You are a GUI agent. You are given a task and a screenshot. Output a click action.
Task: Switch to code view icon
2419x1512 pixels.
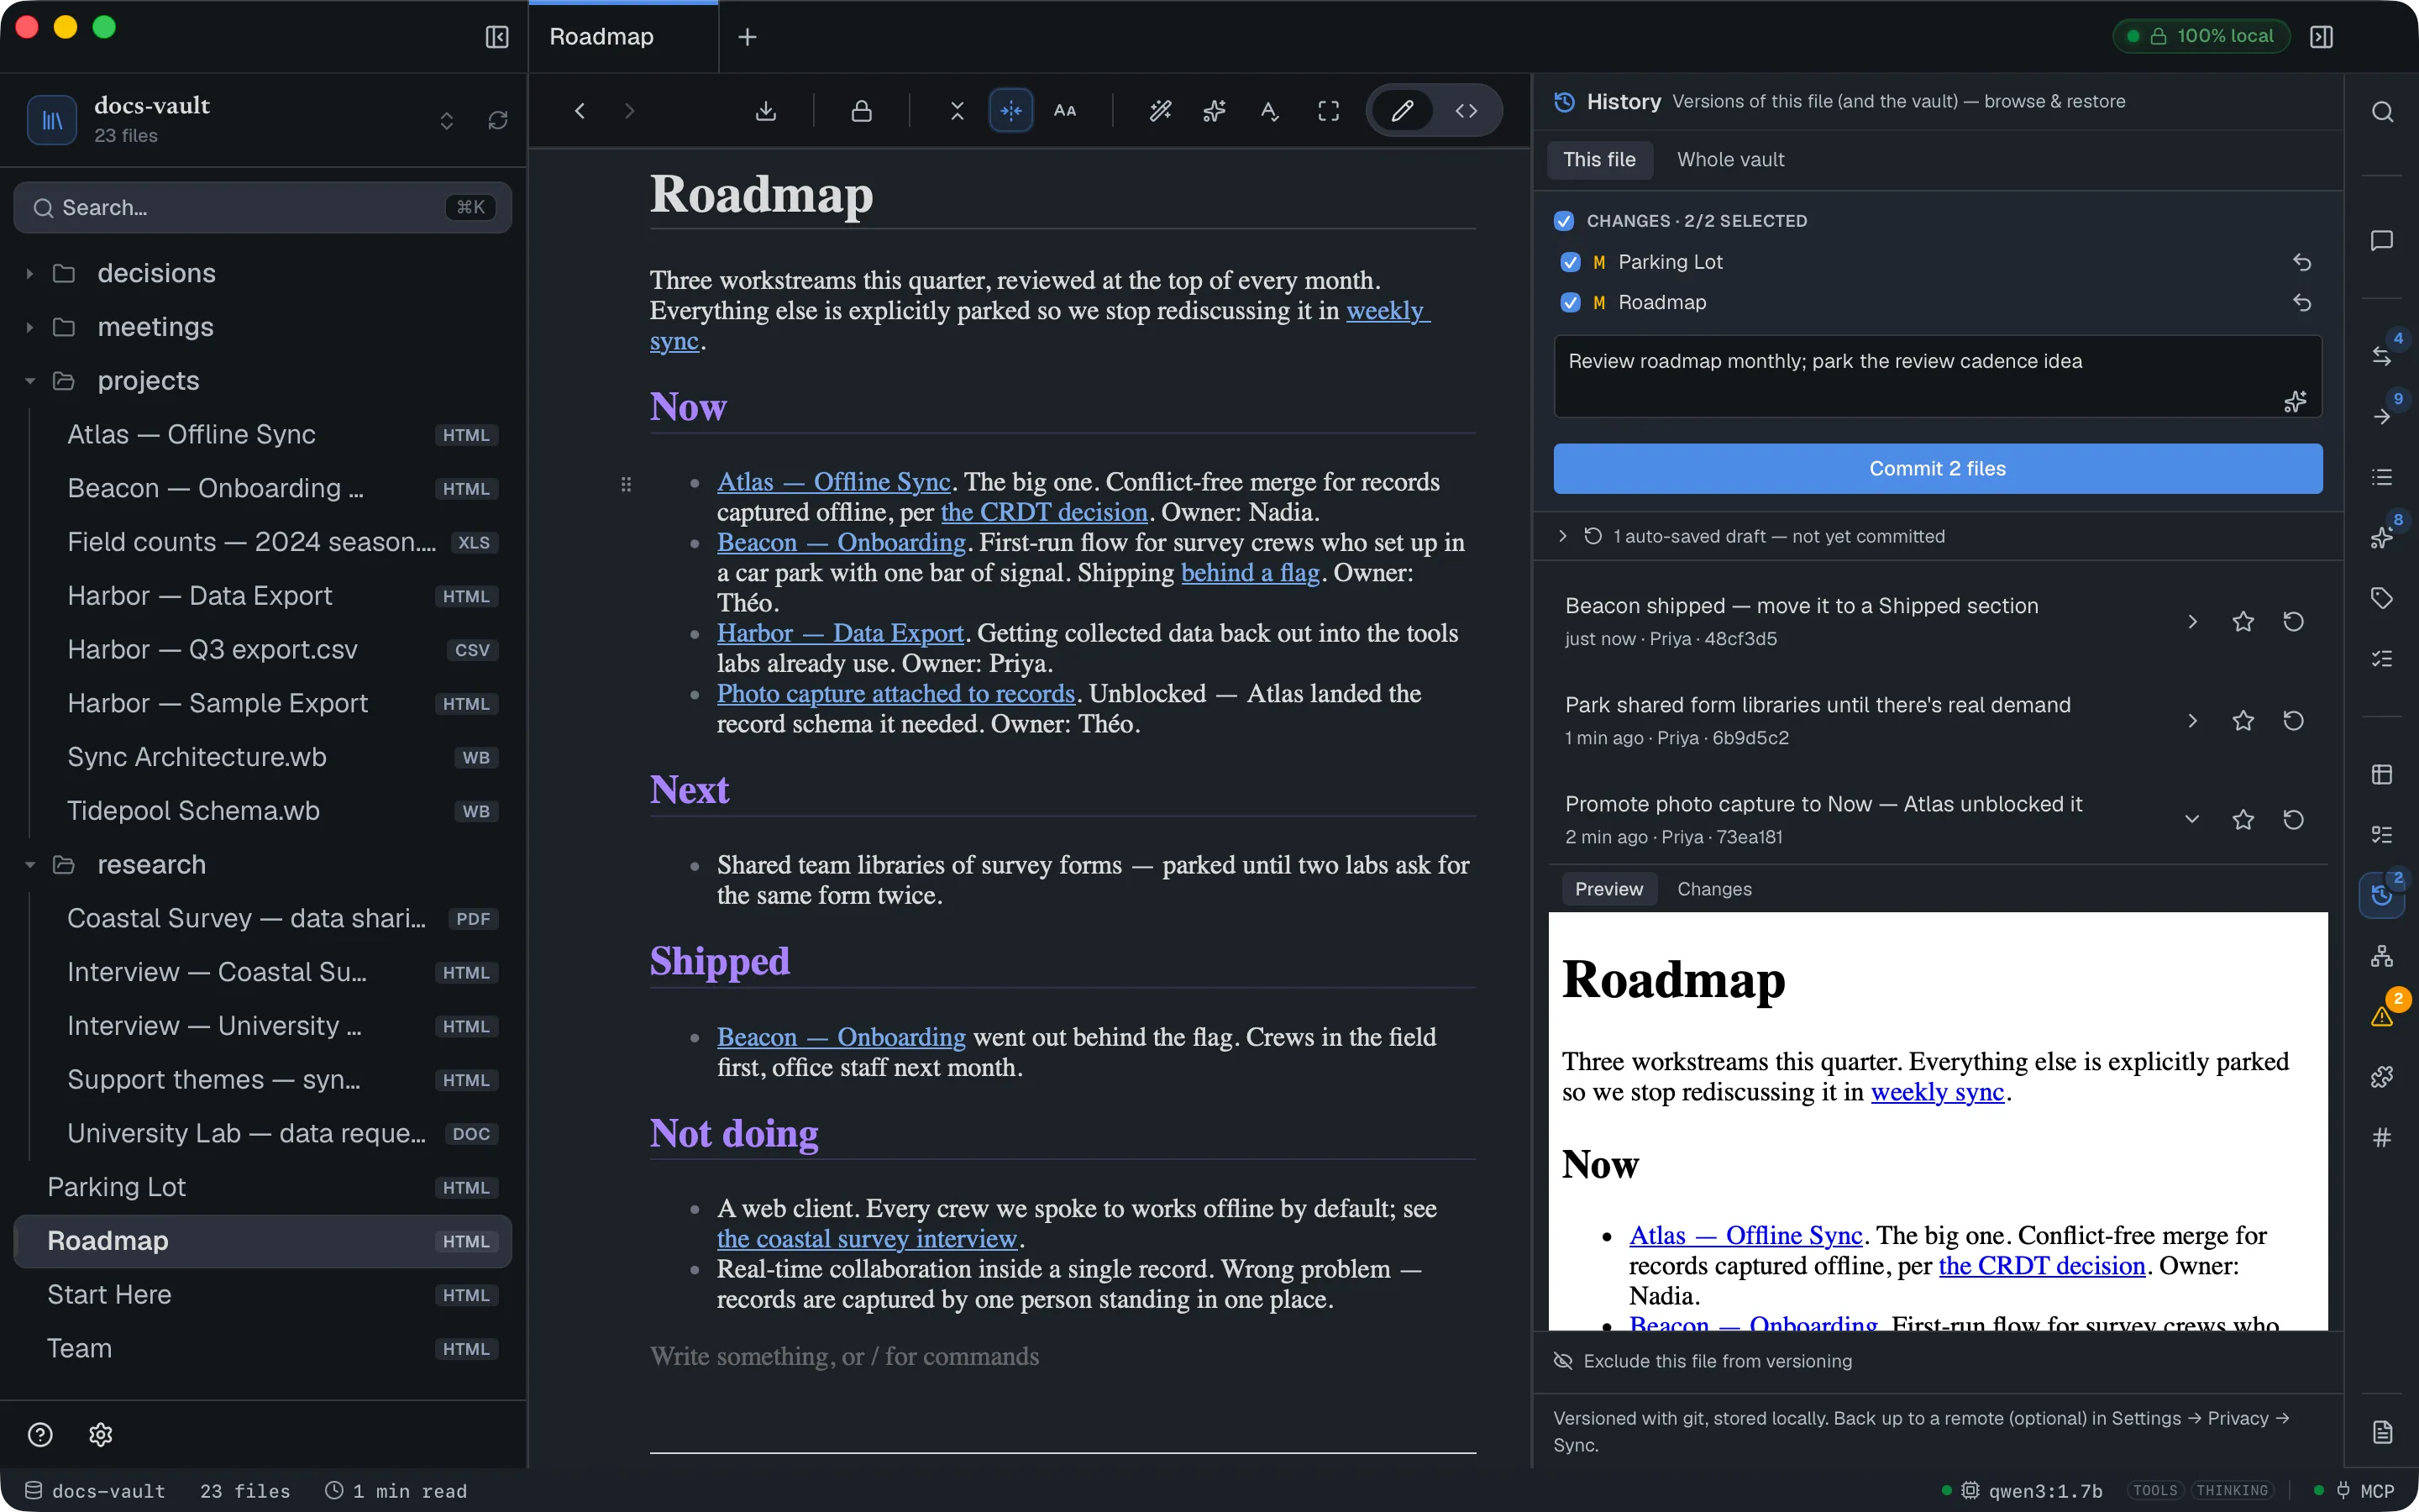click(1467, 111)
